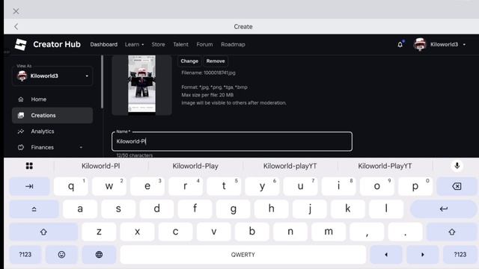Tap the comma key

[367, 232]
